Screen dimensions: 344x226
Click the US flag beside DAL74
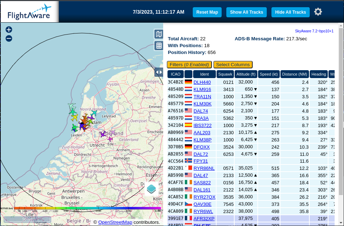188,111
